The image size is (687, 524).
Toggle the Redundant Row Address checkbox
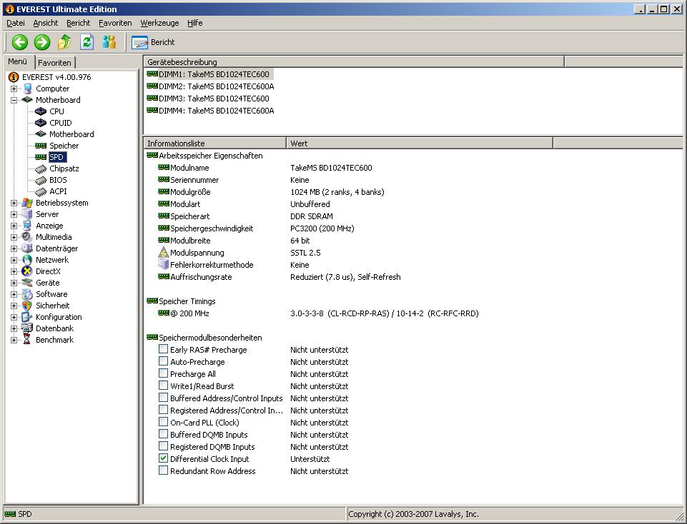pos(164,470)
